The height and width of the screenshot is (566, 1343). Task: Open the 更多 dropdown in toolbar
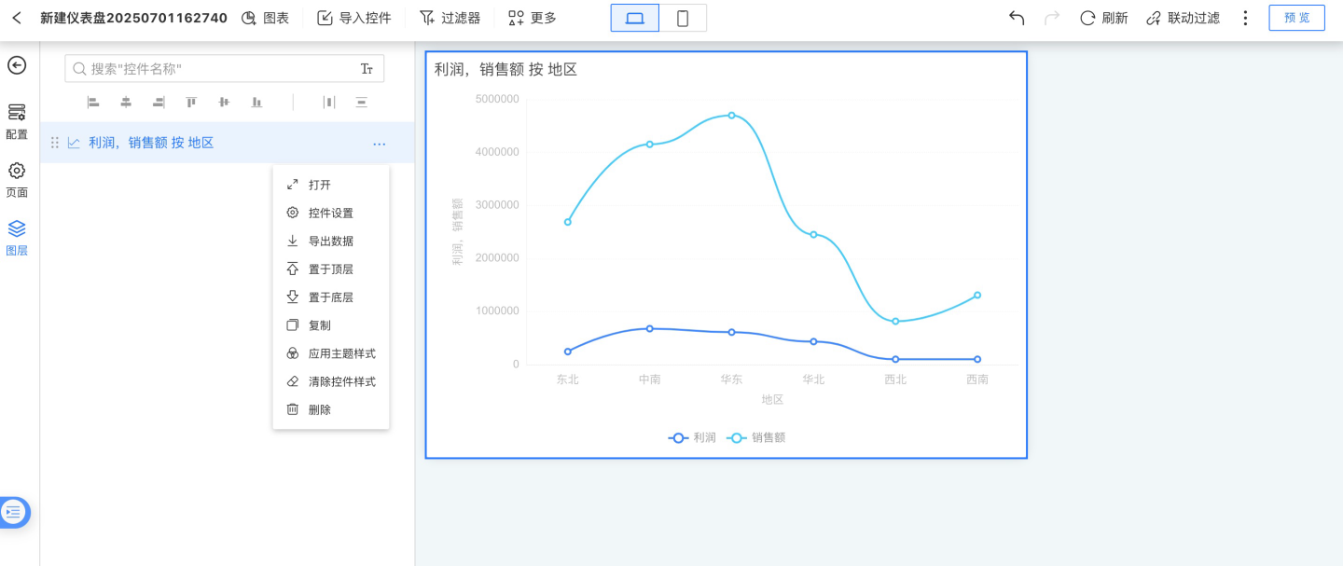[x=532, y=18]
